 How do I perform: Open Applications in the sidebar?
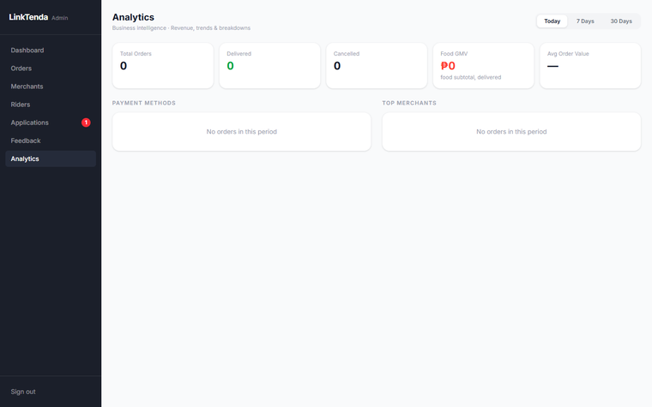(x=51, y=123)
